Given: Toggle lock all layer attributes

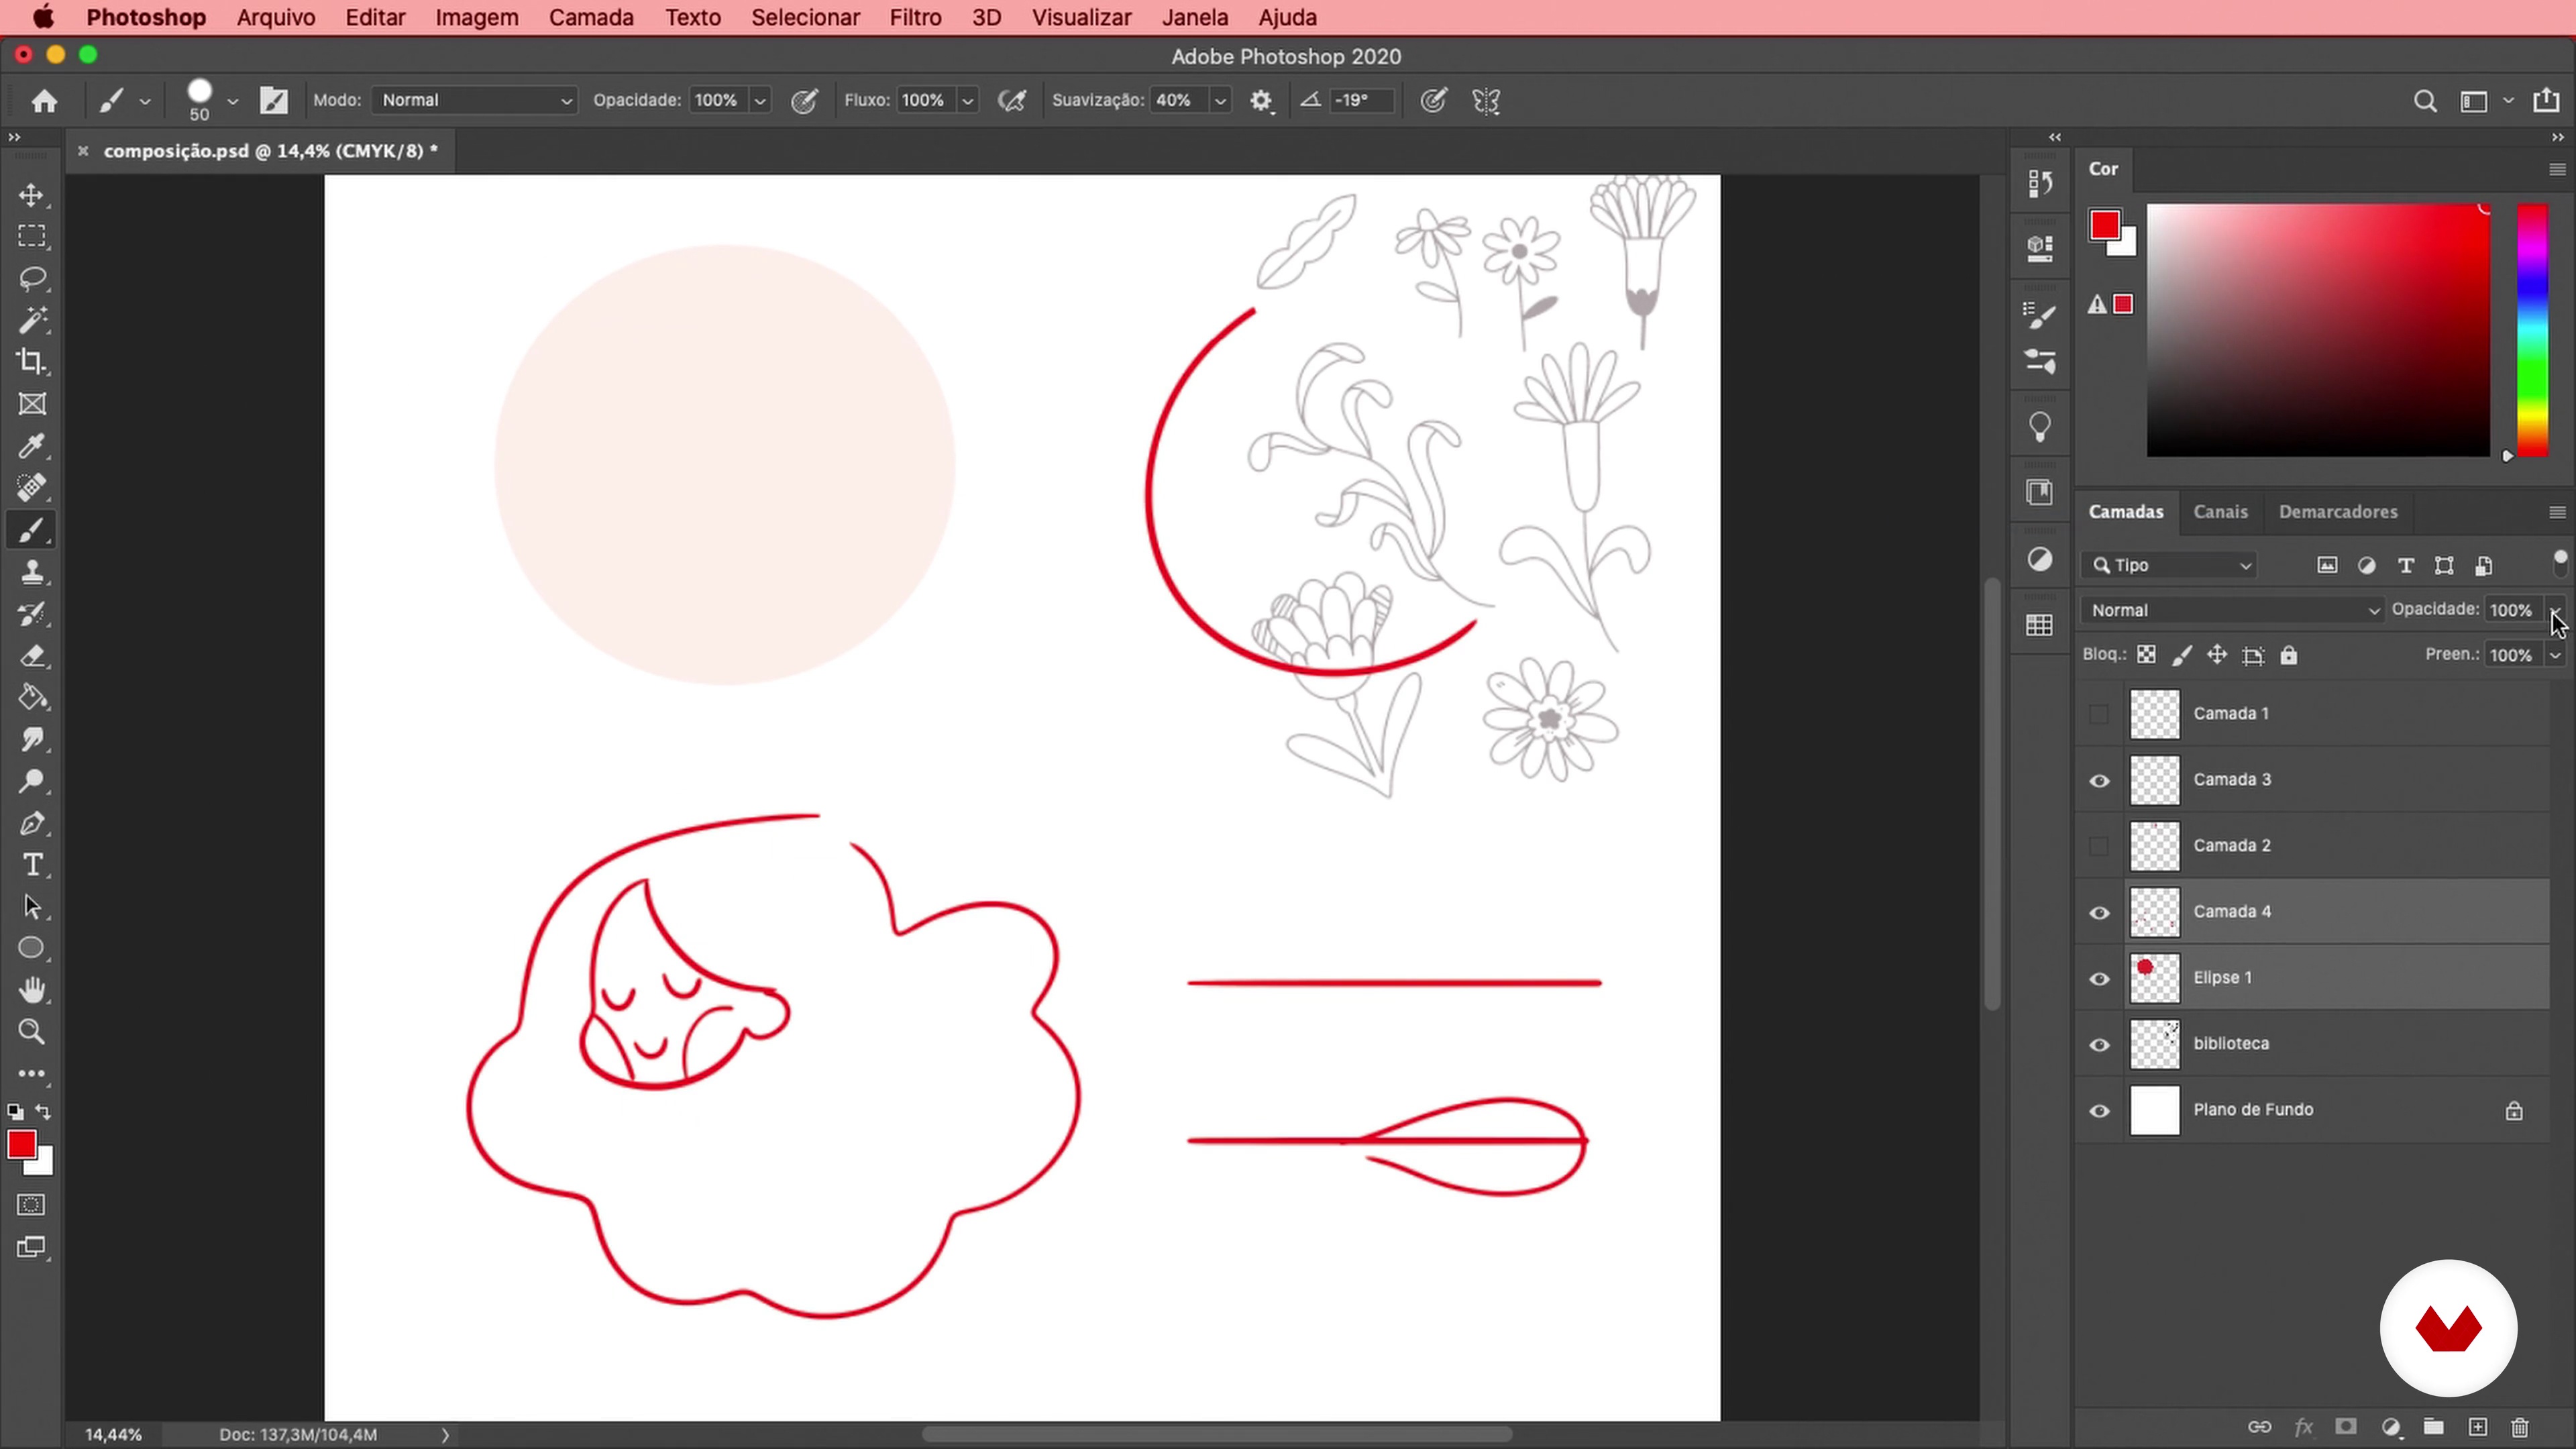Looking at the screenshot, I should click(2289, 655).
